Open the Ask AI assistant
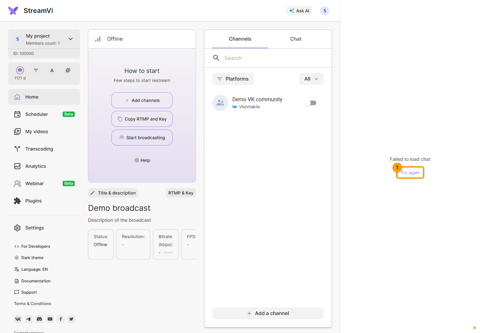 pyautogui.click(x=299, y=11)
